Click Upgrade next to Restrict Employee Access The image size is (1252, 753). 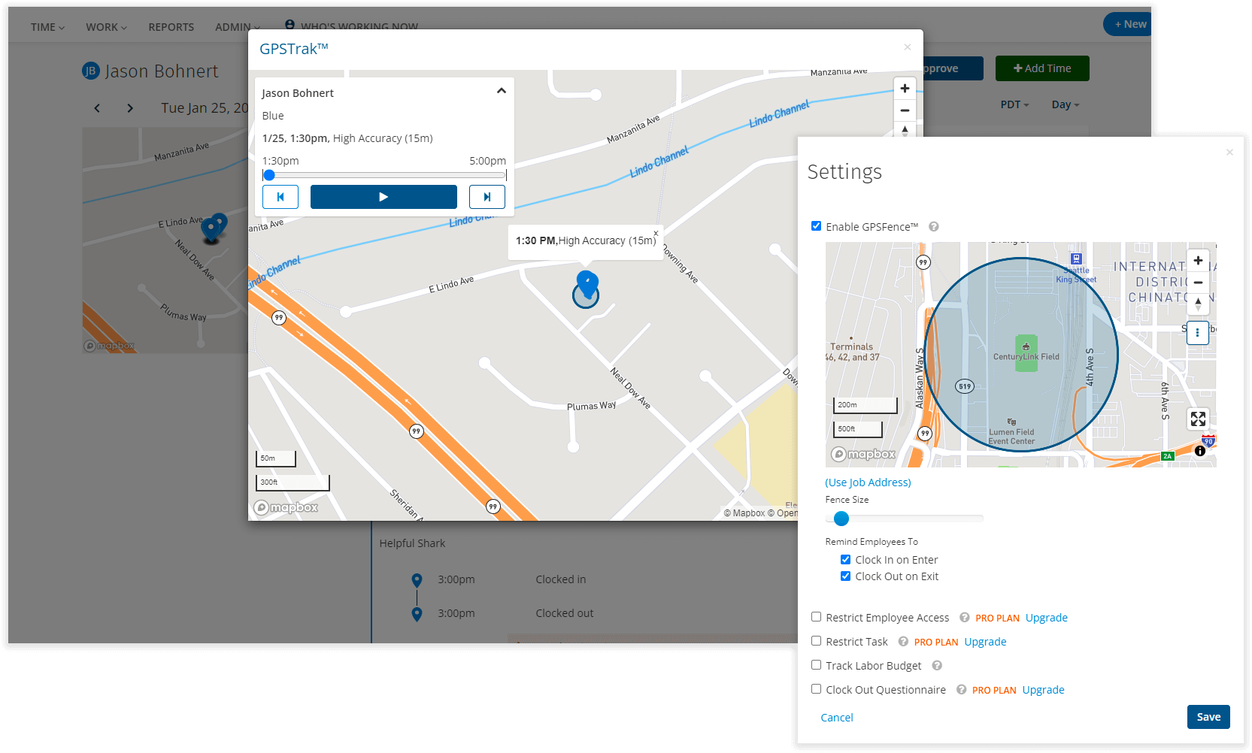1047,618
